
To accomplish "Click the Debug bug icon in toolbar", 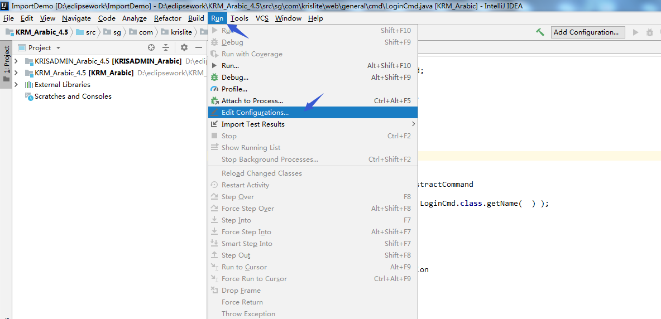I will 650,32.
